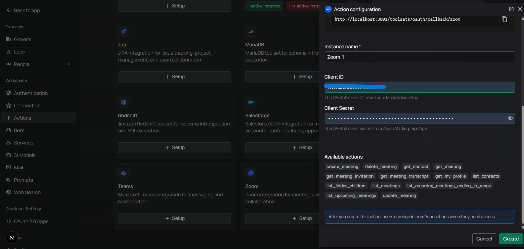This screenshot has width=524, height=249.
Task: Click the in-active instance badge
Action: (x=303, y=6)
